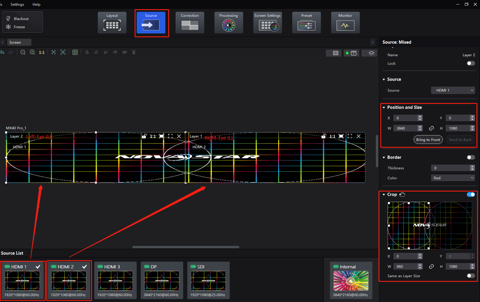Zoom in the canvas view
Image resolution: width=480 pixels, height=302 pixels.
click(x=32, y=52)
